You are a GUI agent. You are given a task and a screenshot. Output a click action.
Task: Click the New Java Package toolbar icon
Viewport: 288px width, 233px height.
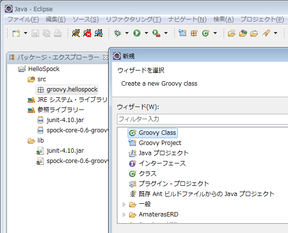194,33
